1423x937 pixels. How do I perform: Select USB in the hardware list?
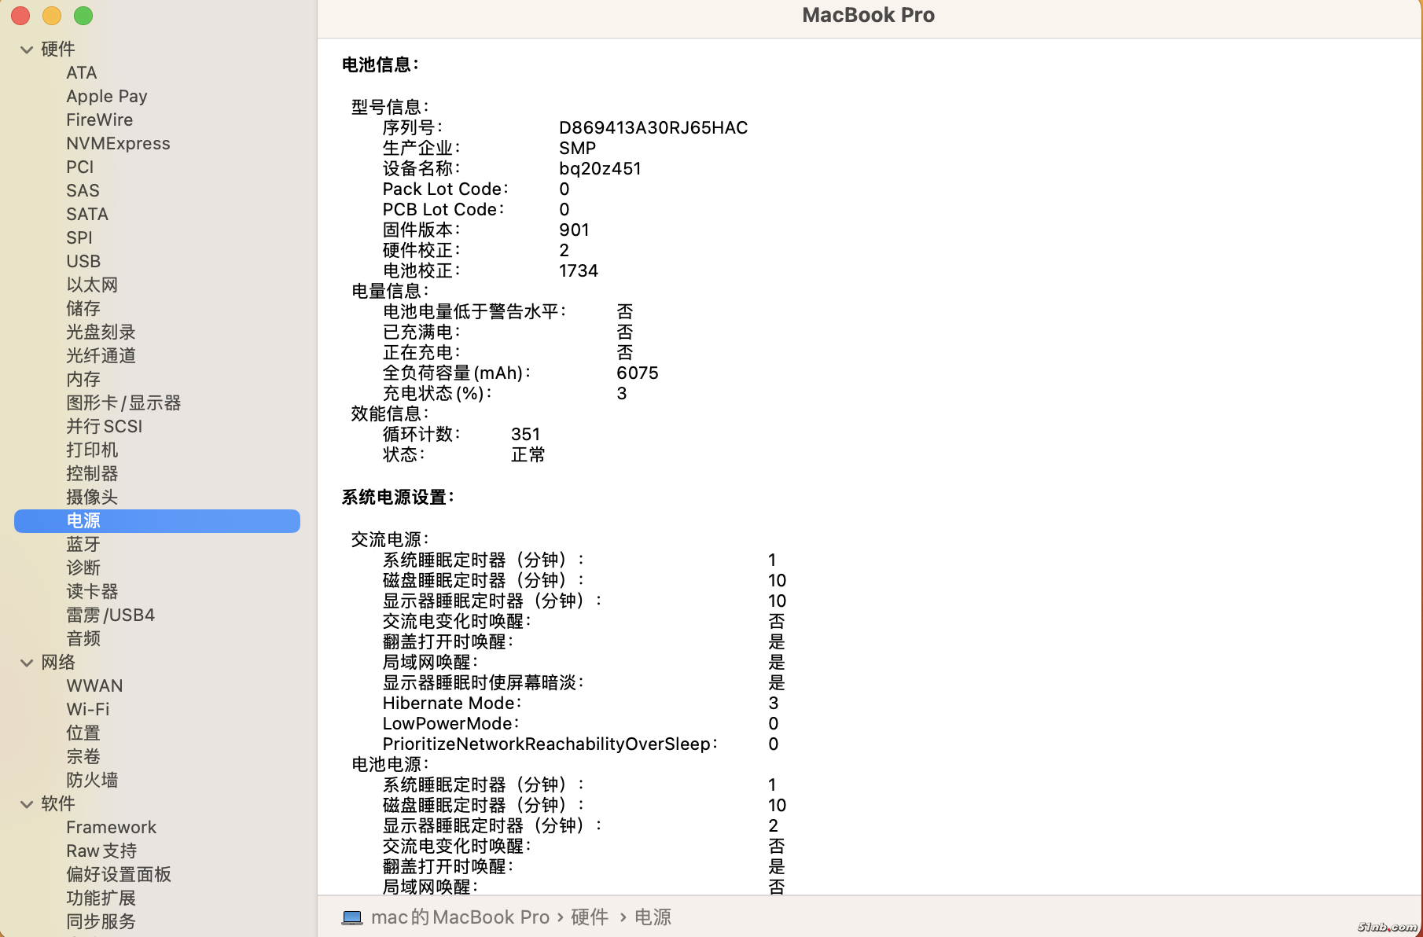tap(83, 262)
